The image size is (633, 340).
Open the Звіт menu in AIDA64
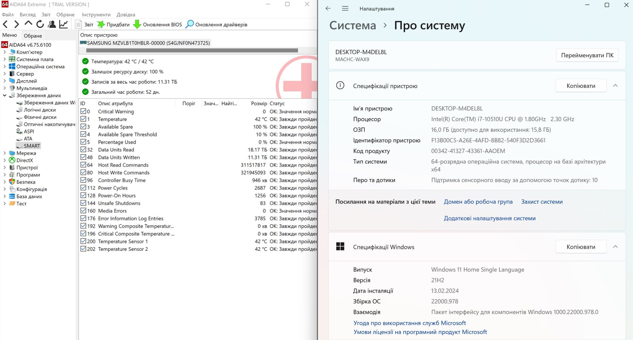pos(46,15)
